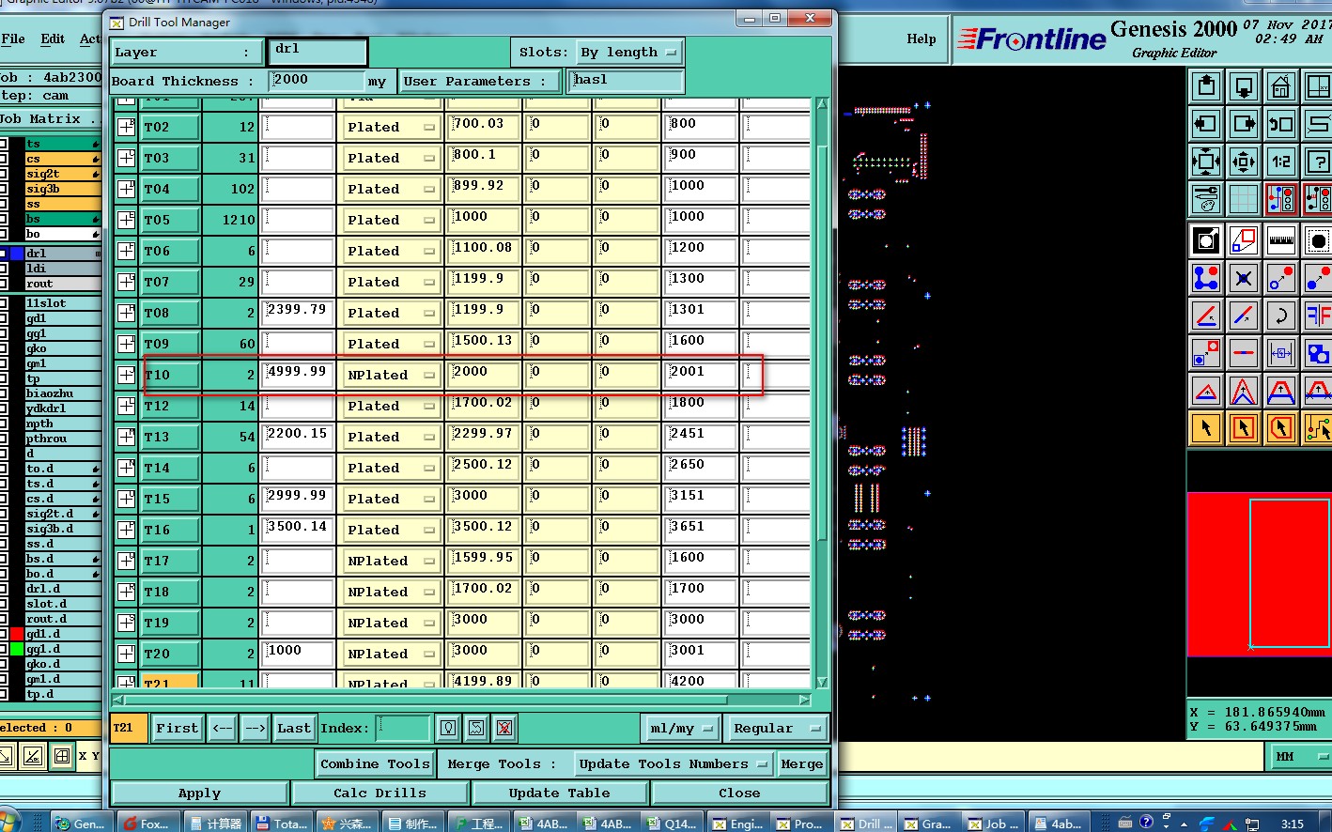
Task: Expand tool row T05 with plus button
Action: pyautogui.click(x=126, y=220)
